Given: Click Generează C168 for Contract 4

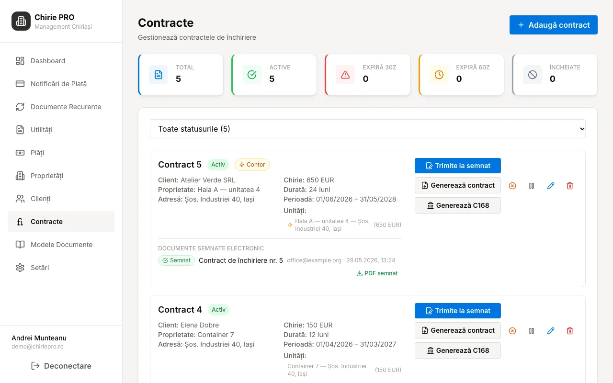Looking at the screenshot, I should (458, 350).
